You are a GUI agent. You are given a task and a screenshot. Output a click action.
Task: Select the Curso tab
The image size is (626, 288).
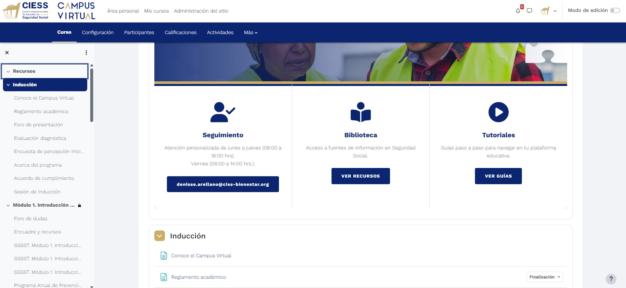click(x=64, y=32)
